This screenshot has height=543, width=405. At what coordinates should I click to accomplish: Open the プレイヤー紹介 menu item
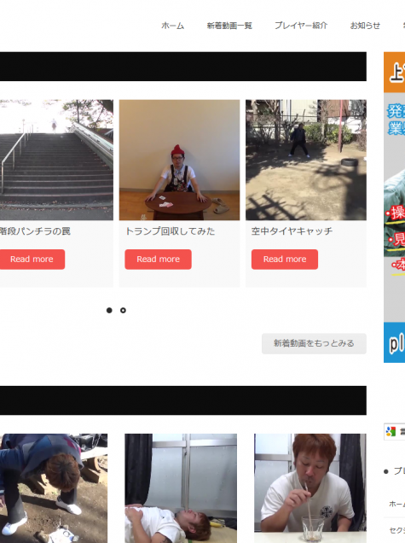coord(301,26)
